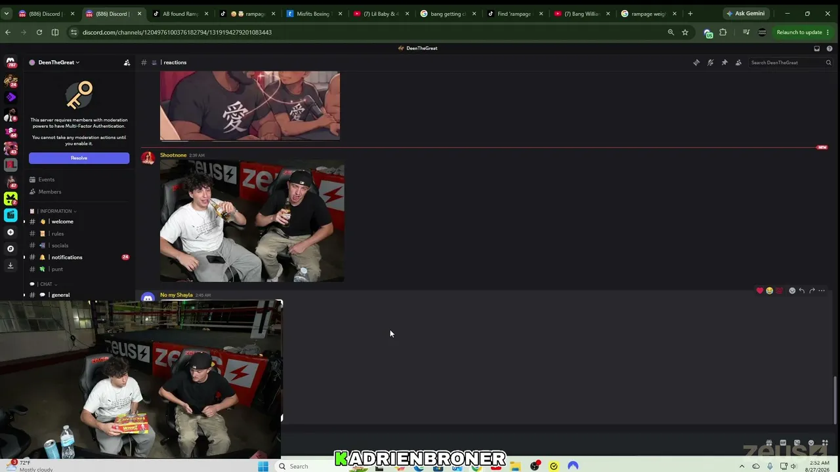Open the anime-style image at top of chat

250,106
